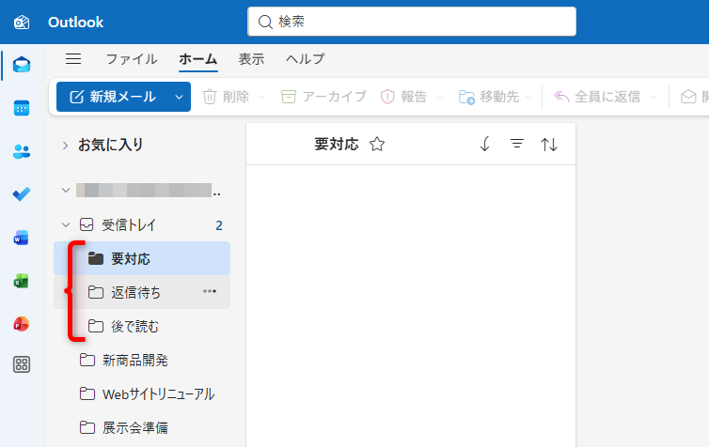Open the More apps grid icon
709x447 pixels.
[22, 364]
